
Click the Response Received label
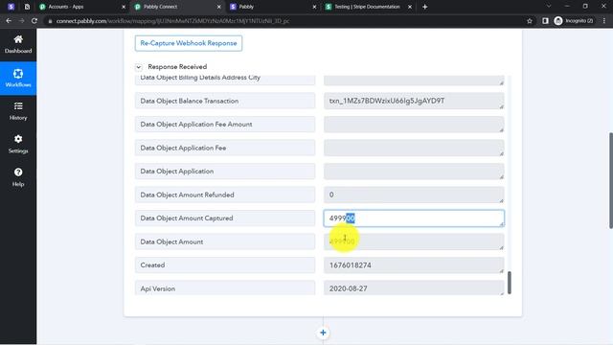(x=177, y=67)
